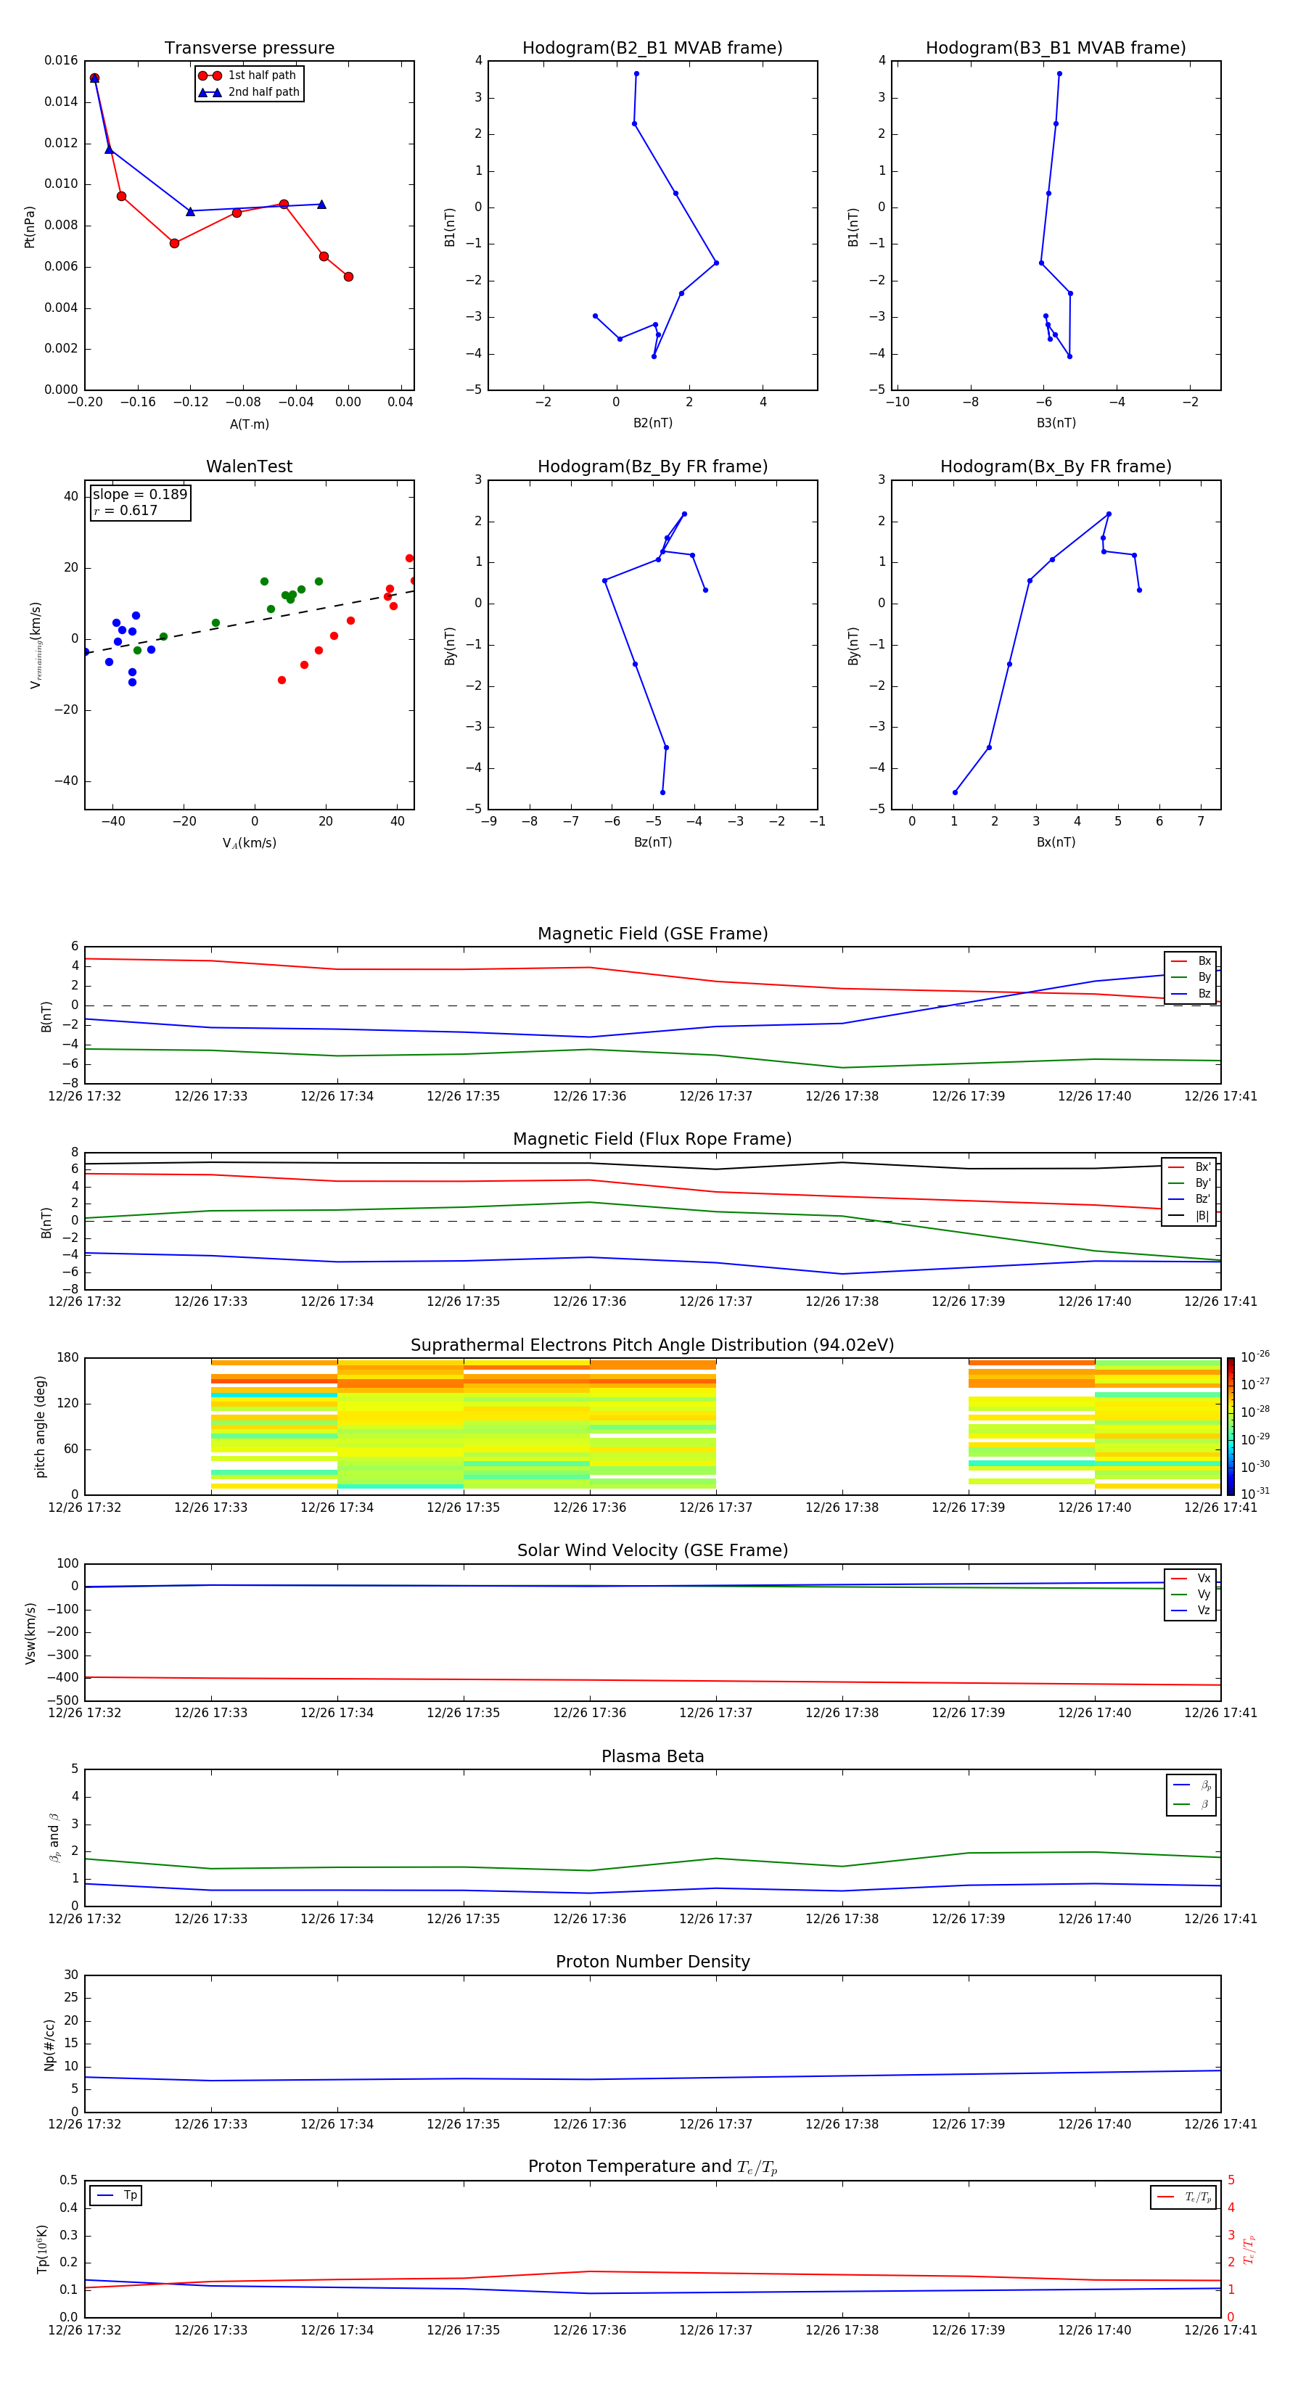Click the '12/26 17:41' tick under the Proton Temperature plot

(1220, 2331)
